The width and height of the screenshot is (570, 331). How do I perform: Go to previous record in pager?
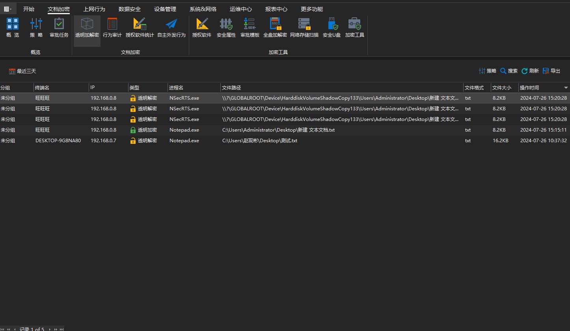15,329
